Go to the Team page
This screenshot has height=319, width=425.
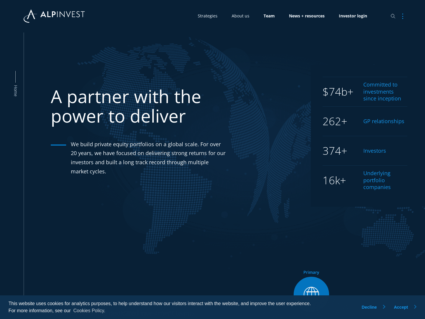tap(269, 16)
